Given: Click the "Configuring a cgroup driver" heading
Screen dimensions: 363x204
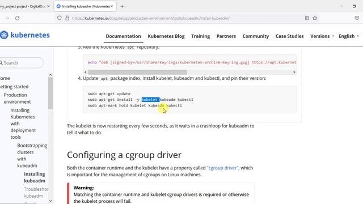Looking at the screenshot, I should tap(124, 155).
